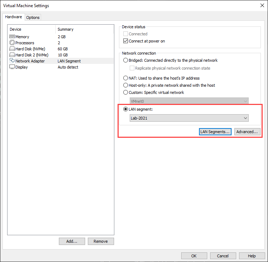Cancel the settings dialog

pos(223,256)
